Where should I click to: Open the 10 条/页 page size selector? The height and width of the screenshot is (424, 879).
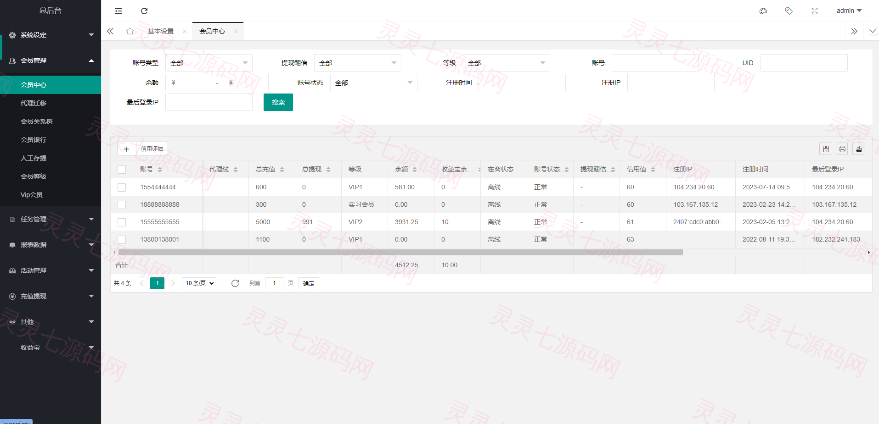(x=199, y=283)
